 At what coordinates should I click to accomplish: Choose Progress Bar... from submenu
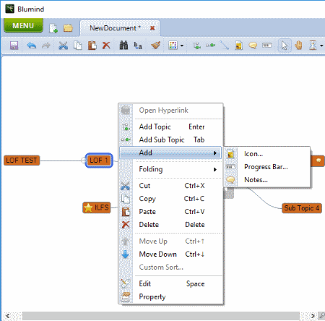tap(266, 167)
